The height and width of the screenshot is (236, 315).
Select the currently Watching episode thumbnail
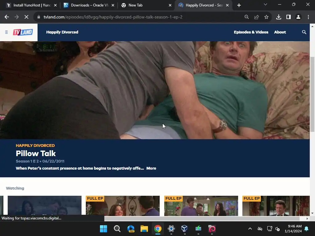[x=45, y=206]
